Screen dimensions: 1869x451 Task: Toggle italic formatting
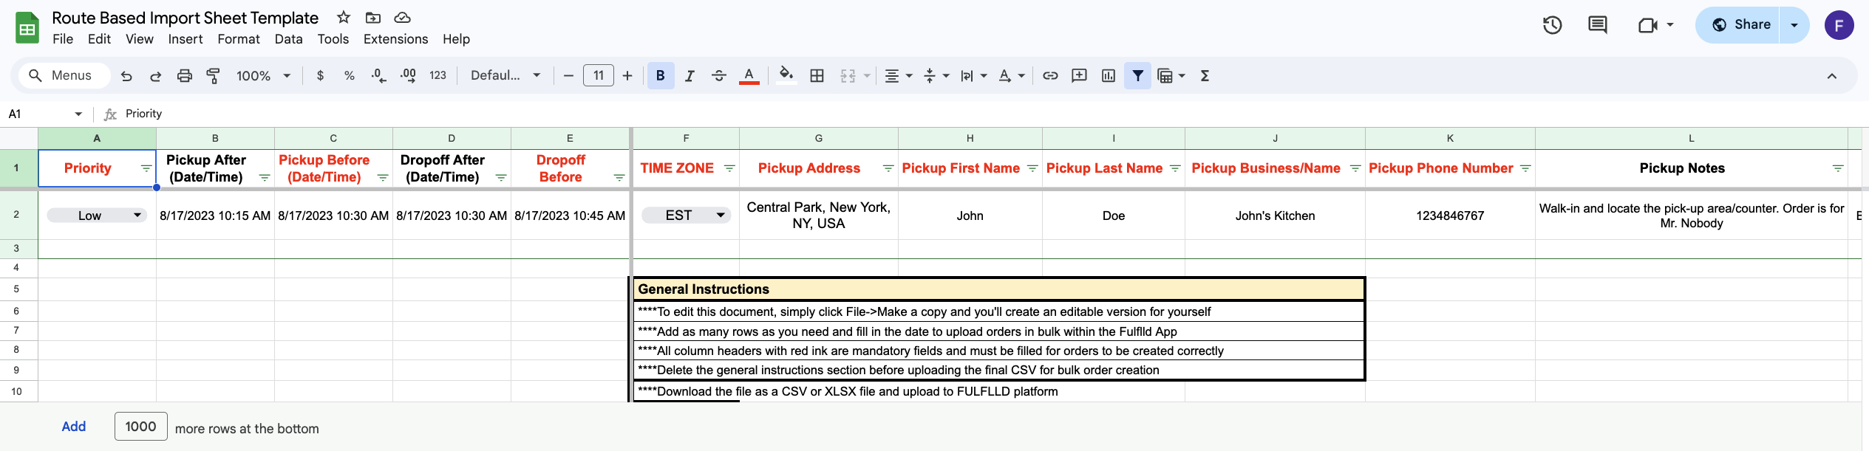690,76
